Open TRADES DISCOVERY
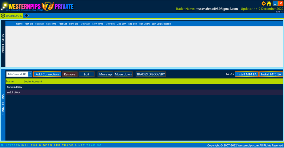 [151, 74]
